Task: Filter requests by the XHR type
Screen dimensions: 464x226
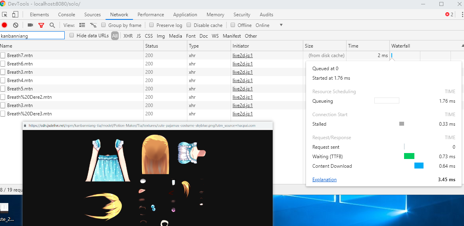Action: [128, 36]
